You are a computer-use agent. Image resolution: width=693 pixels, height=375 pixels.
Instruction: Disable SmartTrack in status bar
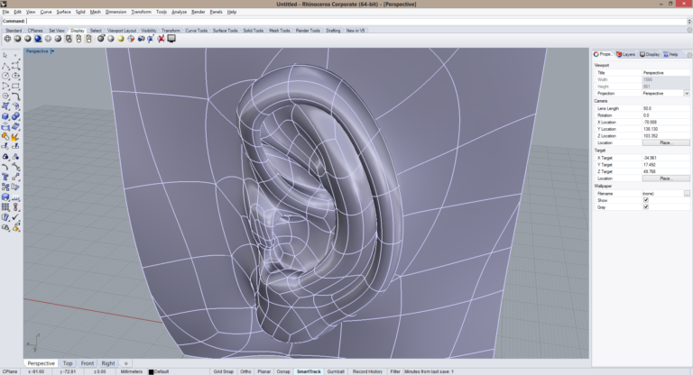309,371
